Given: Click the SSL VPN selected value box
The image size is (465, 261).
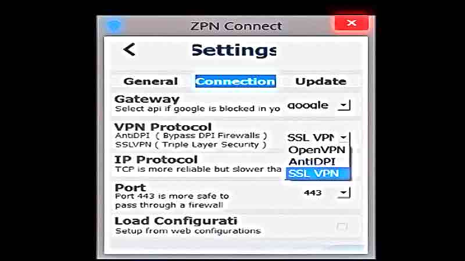Looking at the screenshot, I should pyautogui.click(x=311, y=137).
